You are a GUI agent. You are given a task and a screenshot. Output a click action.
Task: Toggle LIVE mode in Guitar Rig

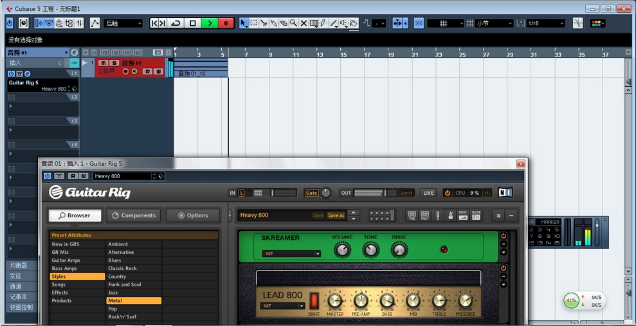(428, 193)
